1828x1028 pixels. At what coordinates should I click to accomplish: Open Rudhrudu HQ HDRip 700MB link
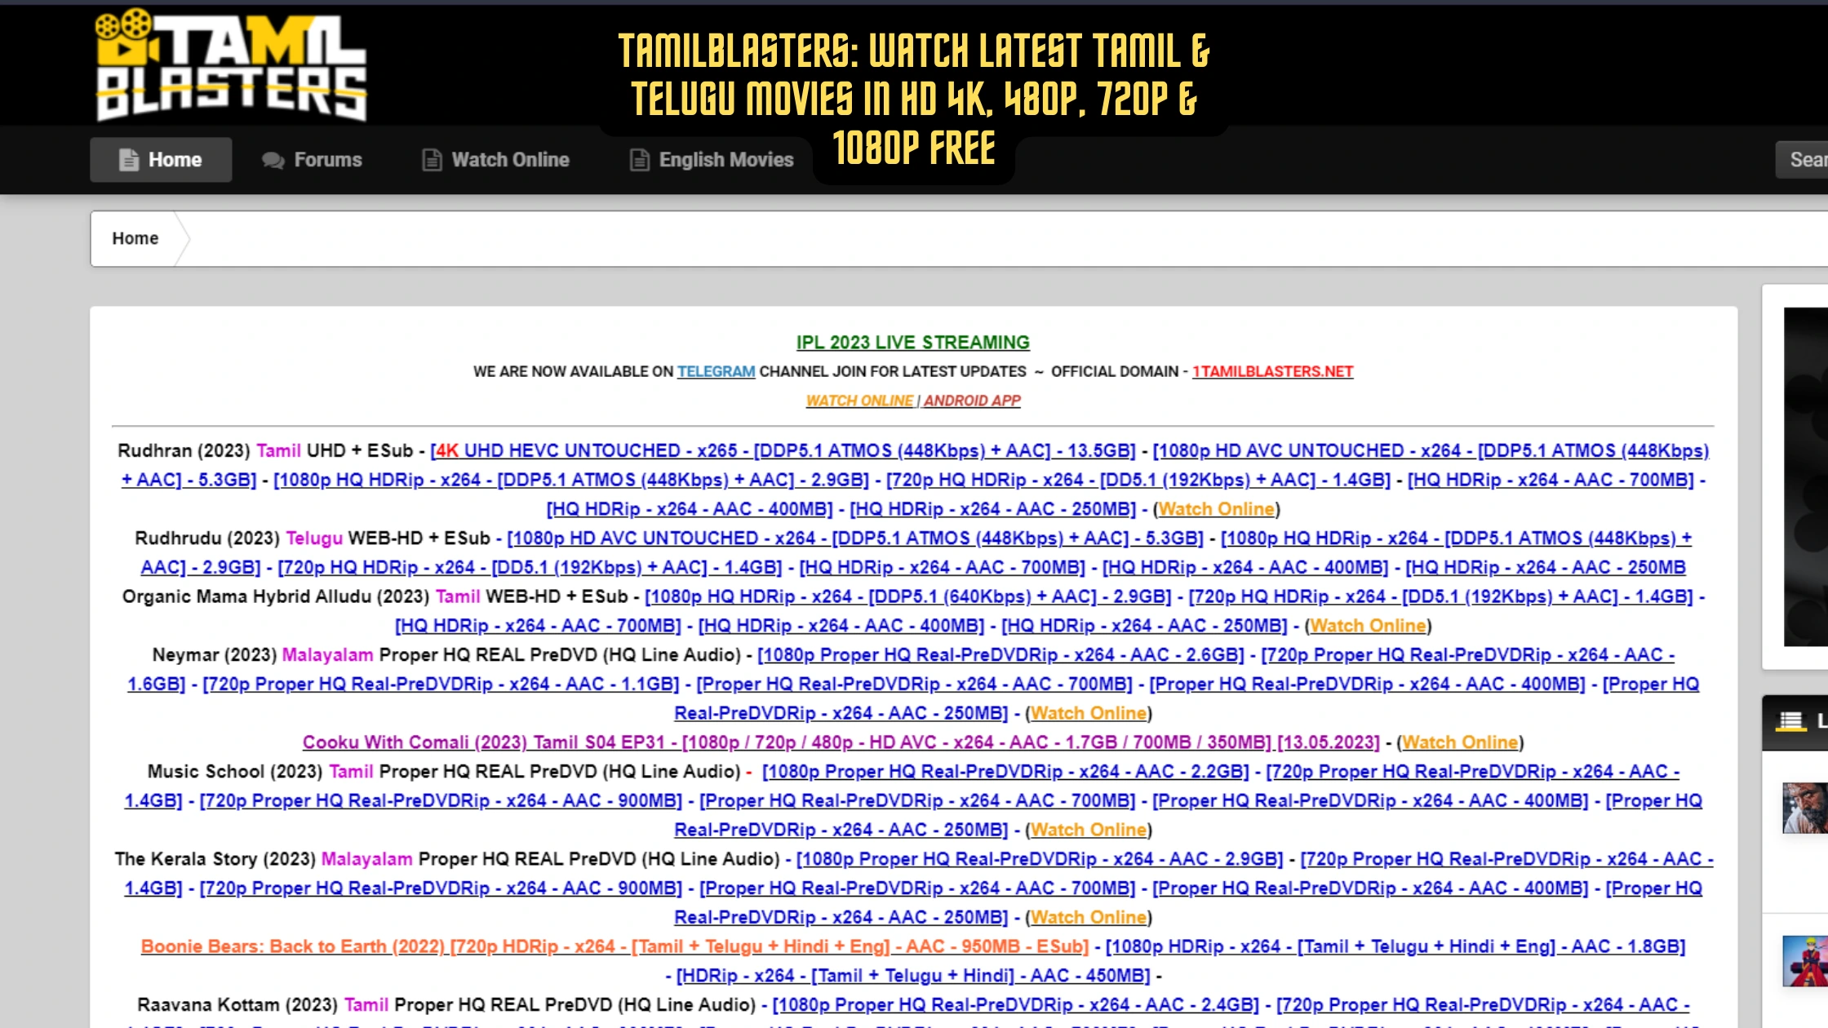coord(942,568)
